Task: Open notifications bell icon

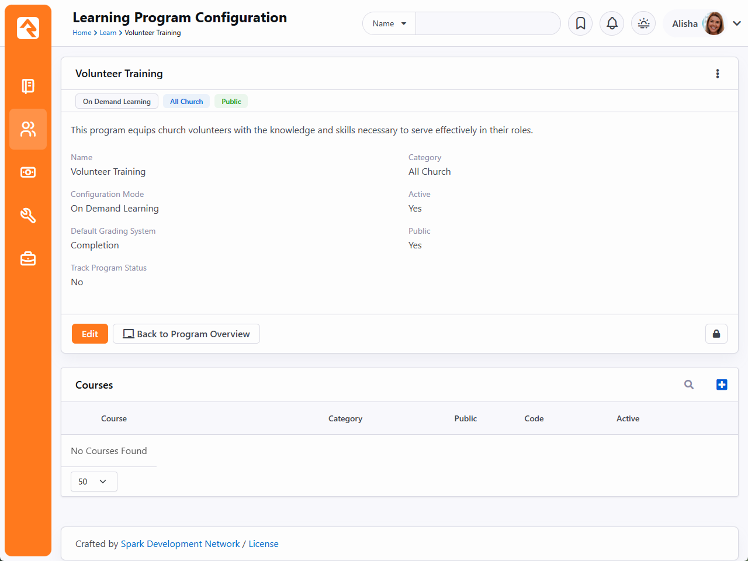Action: (612, 23)
